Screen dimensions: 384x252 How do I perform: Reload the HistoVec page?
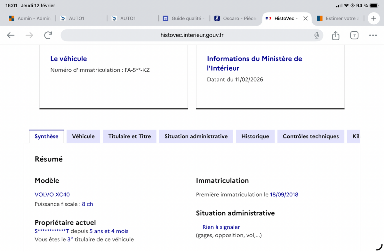point(48,35)
